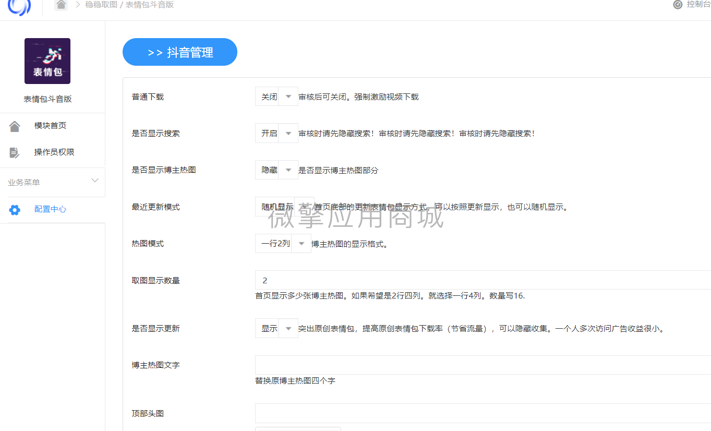Open the 最近更新模式 dropdown showing 随机显示

click(285, 207)
